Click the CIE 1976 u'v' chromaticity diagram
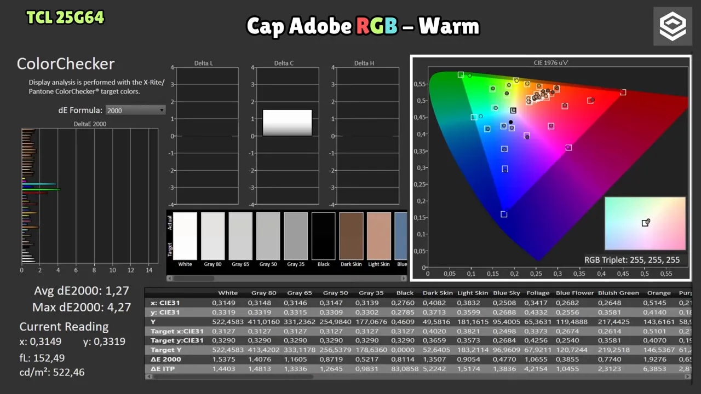The width and height of the screenshot is (701, 394). coord(550,168)
